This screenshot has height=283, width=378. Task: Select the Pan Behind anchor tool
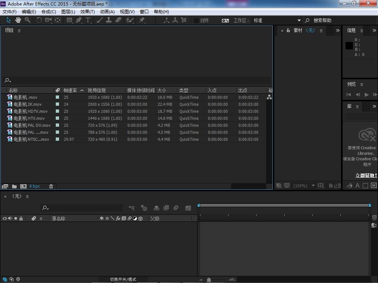58,20
